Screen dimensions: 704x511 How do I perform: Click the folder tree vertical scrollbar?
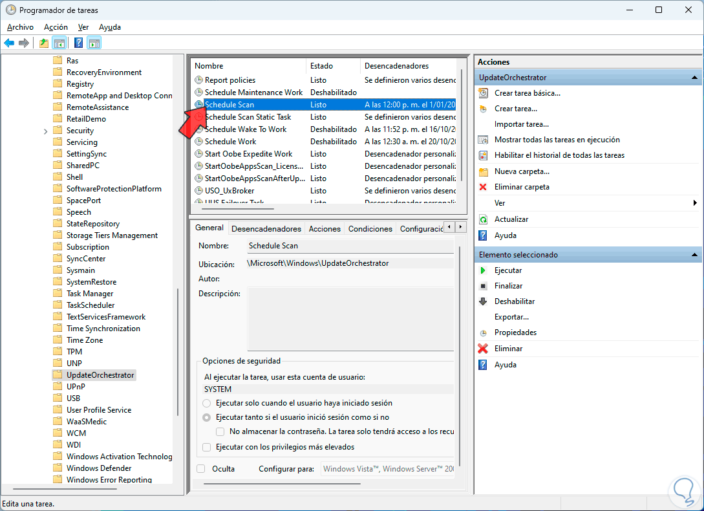click(178, 352)
